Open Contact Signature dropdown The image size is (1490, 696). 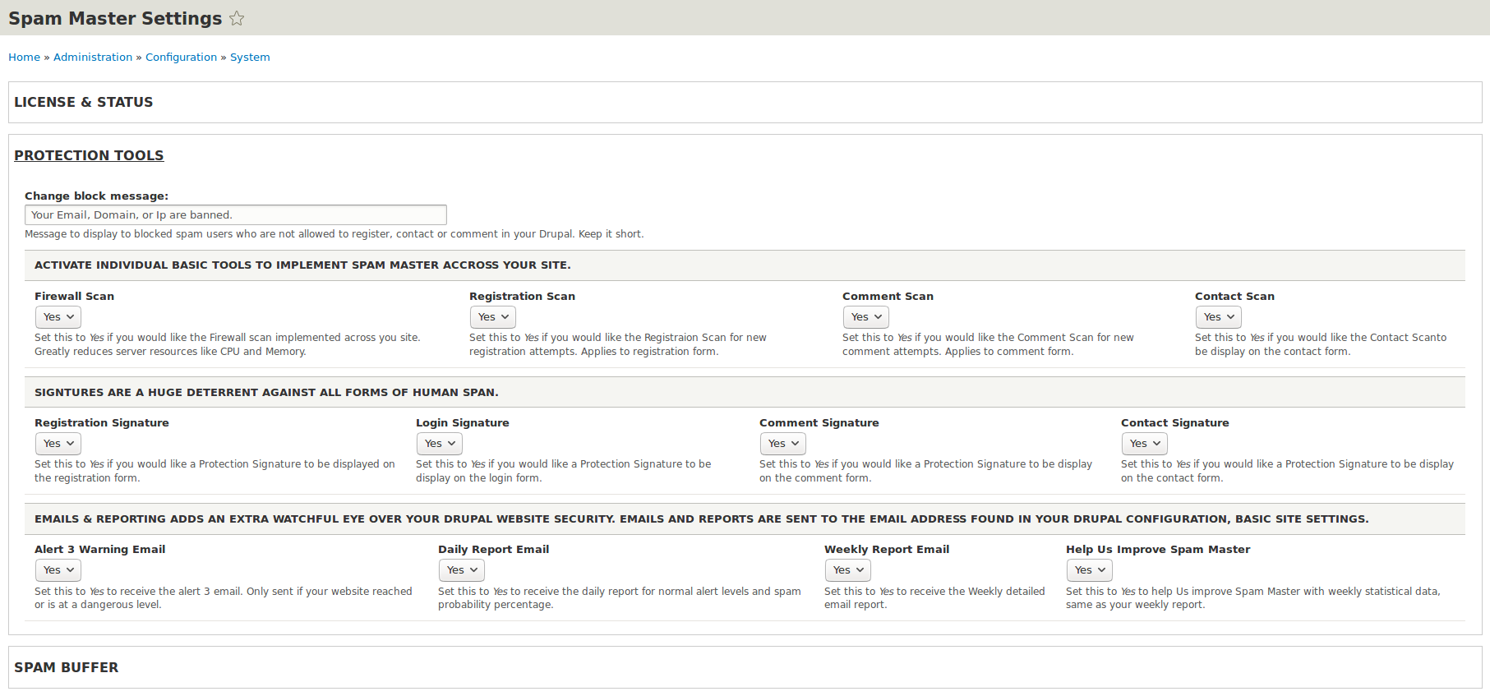1145,443
